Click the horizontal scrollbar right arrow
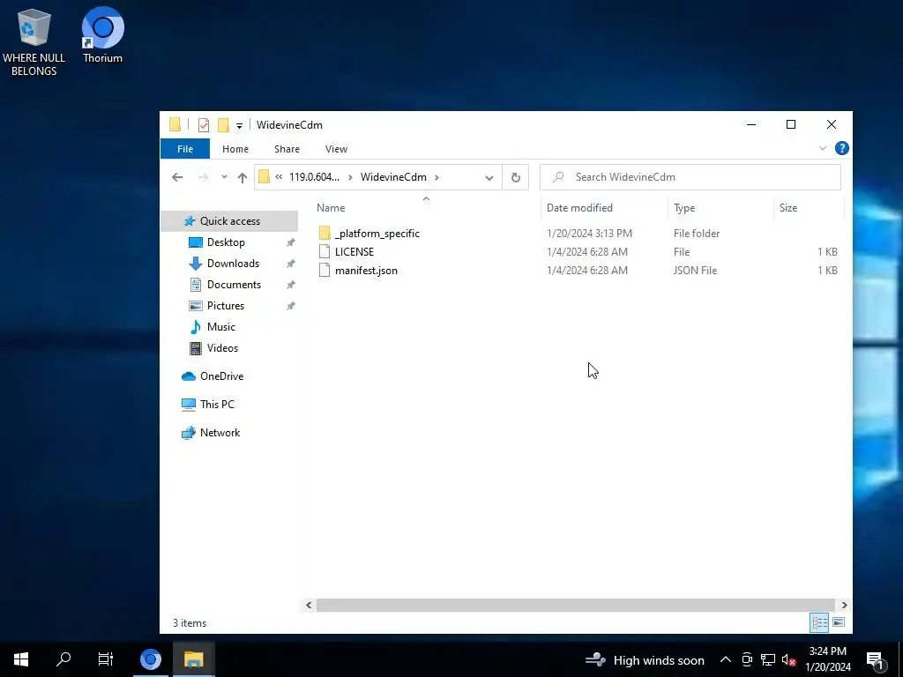Image resolution: width=903 pixels, height=677 pixels. 844,605
